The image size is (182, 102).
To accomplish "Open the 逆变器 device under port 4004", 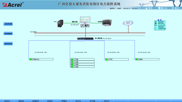I will click(147, 59).
